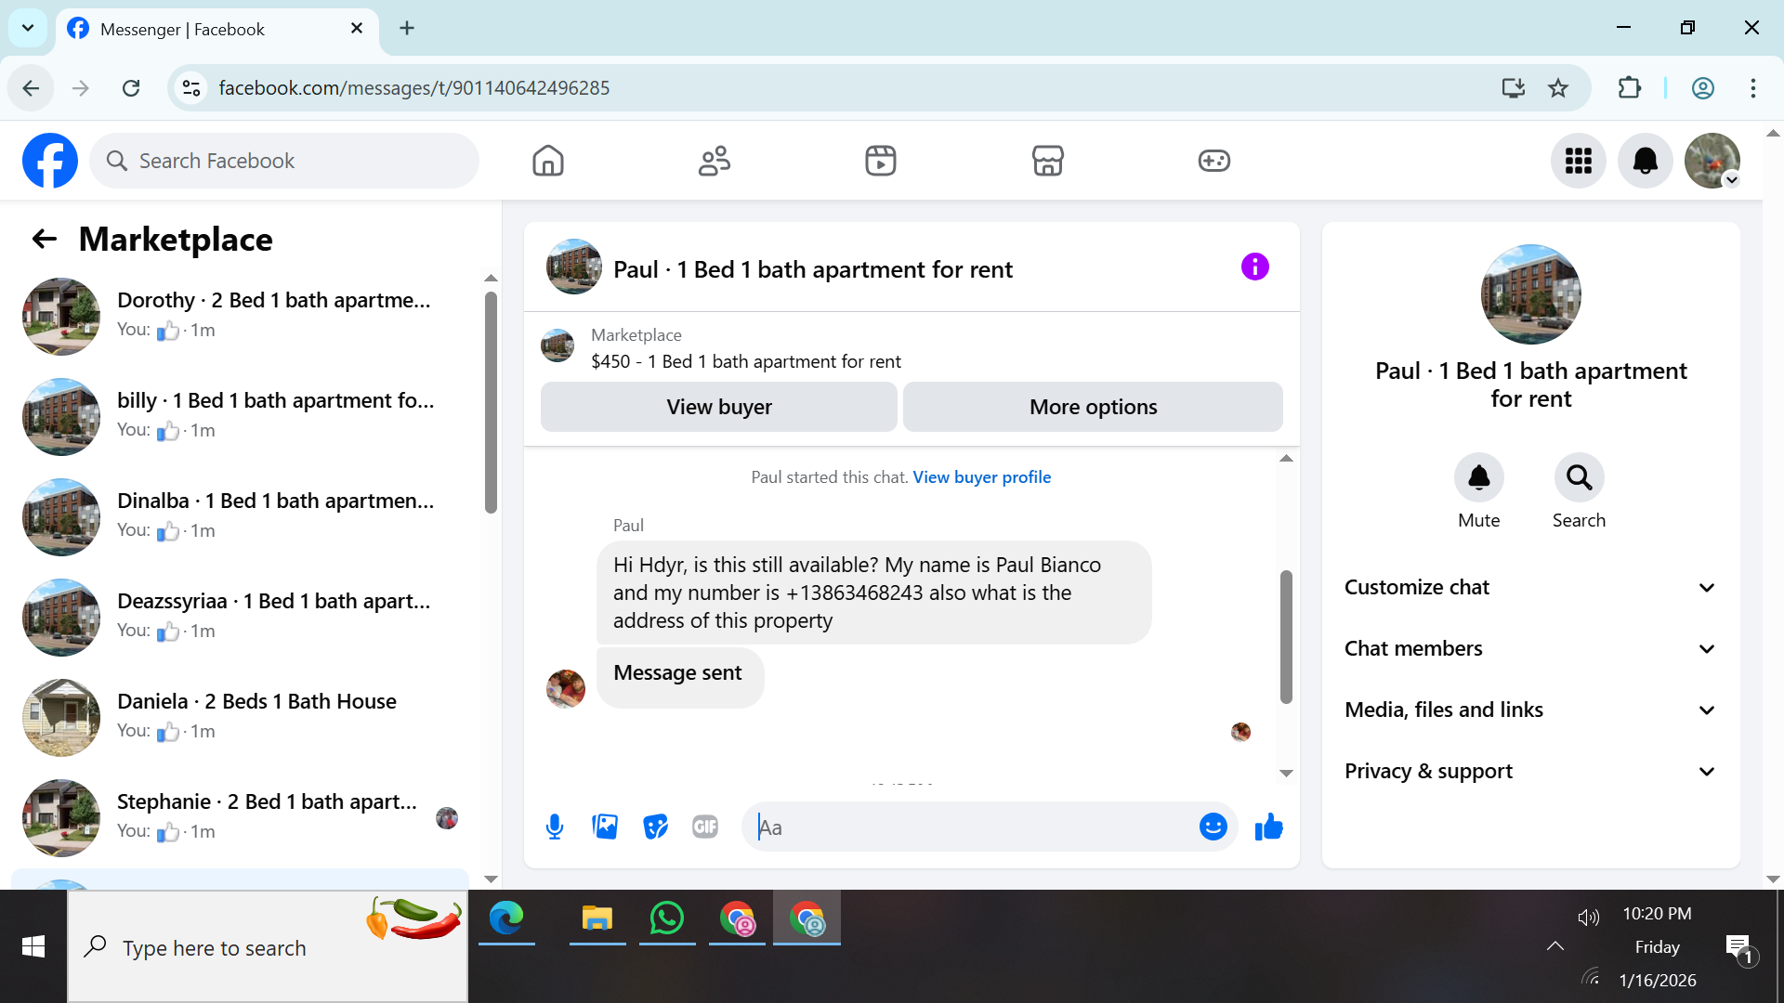Viewport: 1784px width, 1003px height.
Task: Open conversation information purple icon
Action: (x=1254, y=267)
